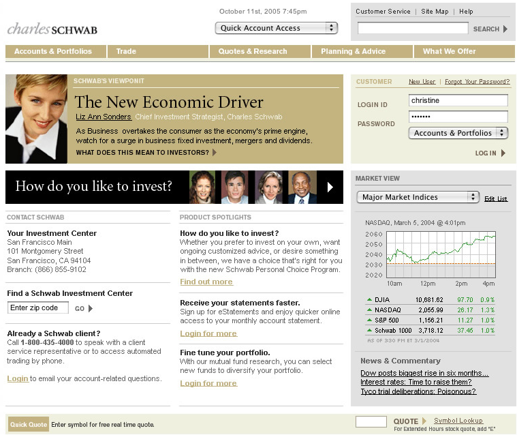Click the Edit List link
Screen dimensions: 517x435
[496, 198]
